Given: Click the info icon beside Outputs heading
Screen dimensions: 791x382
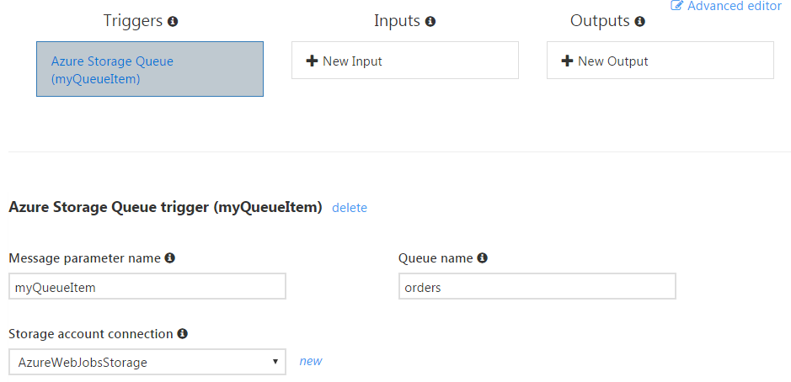Looking at the screenshot, I should coord(639,21).
